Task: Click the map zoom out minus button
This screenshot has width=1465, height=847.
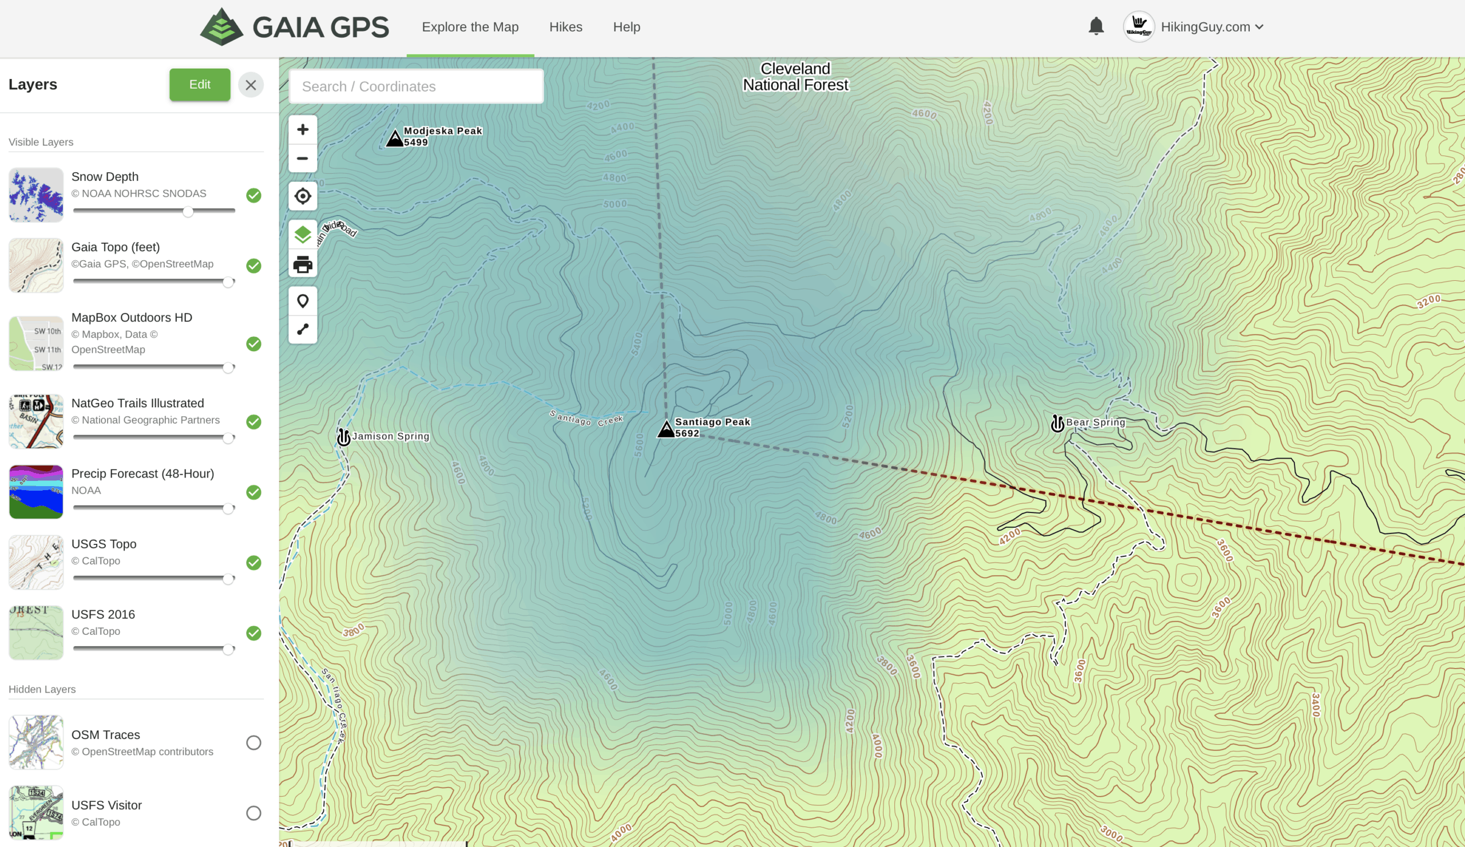Action: [x=302, y=158]
